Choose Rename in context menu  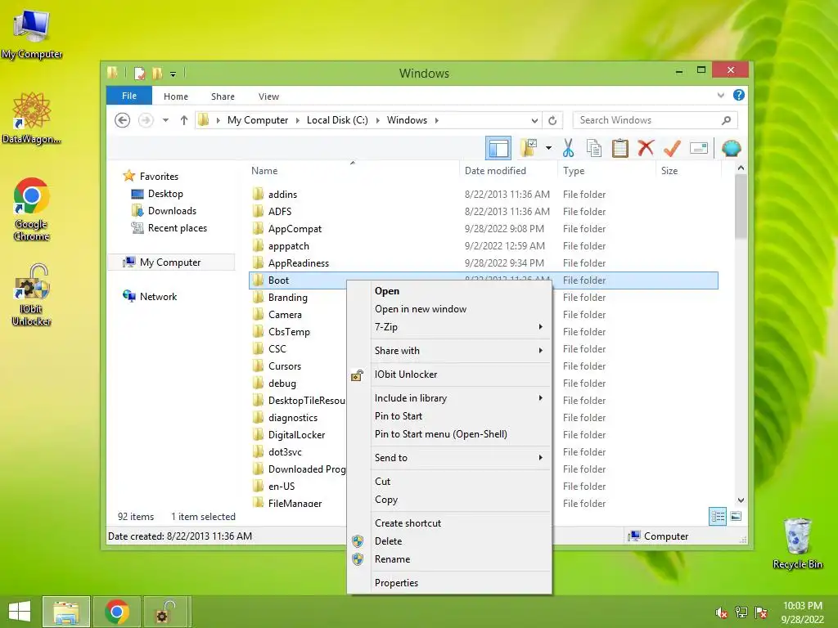(449, 559)
